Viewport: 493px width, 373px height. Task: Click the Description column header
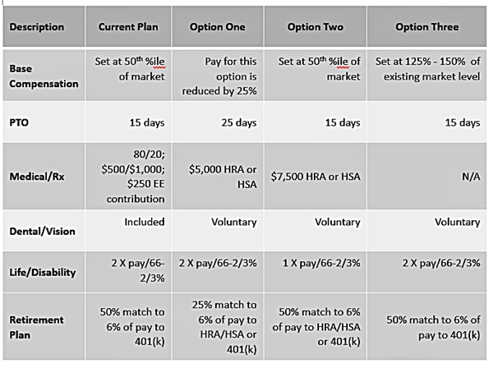click(x=37, y=27)
